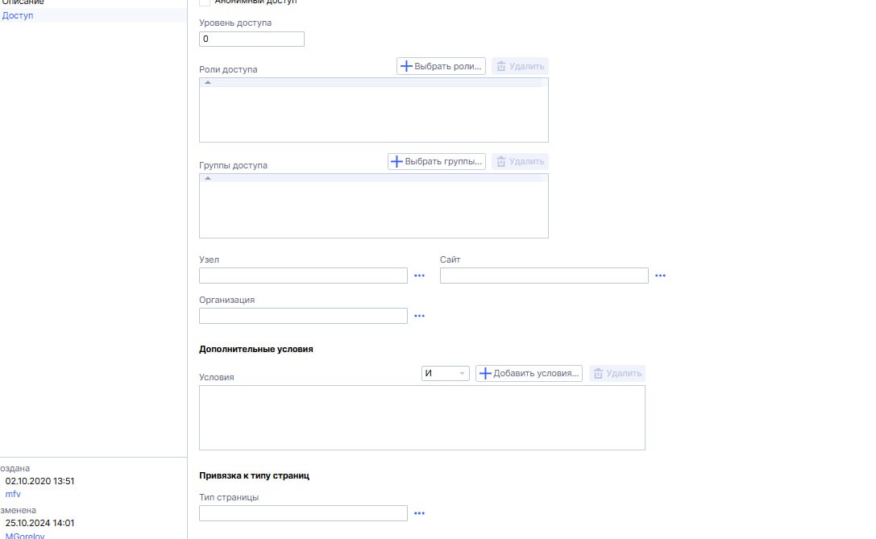Click ellipsis icon next to Узел field
This screenshot has width=876, height=539.
click(x=419, y=276)
